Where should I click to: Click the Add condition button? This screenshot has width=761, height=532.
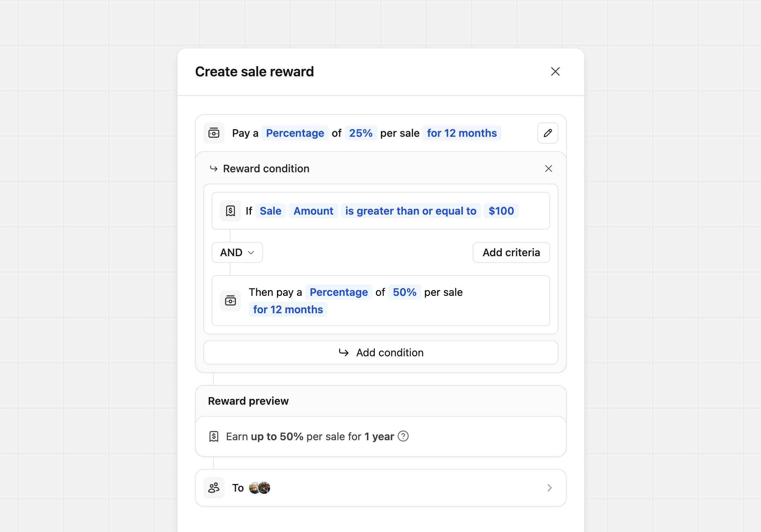(x=381, y=353)
